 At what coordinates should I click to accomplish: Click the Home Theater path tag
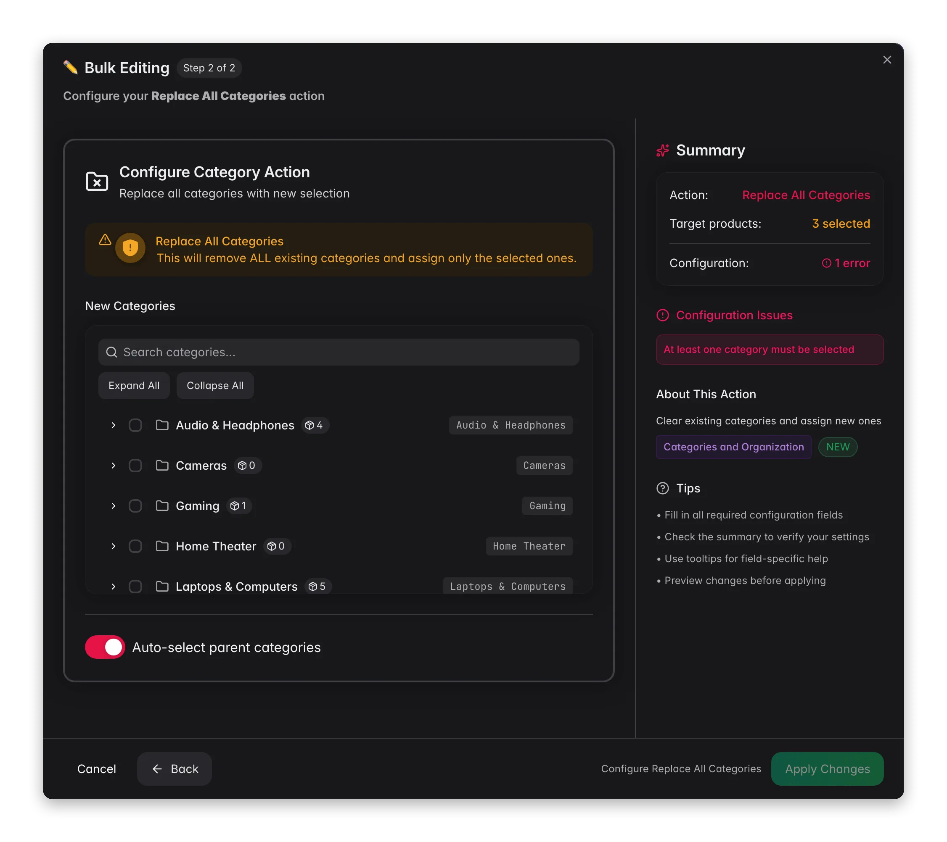point(529,546)
